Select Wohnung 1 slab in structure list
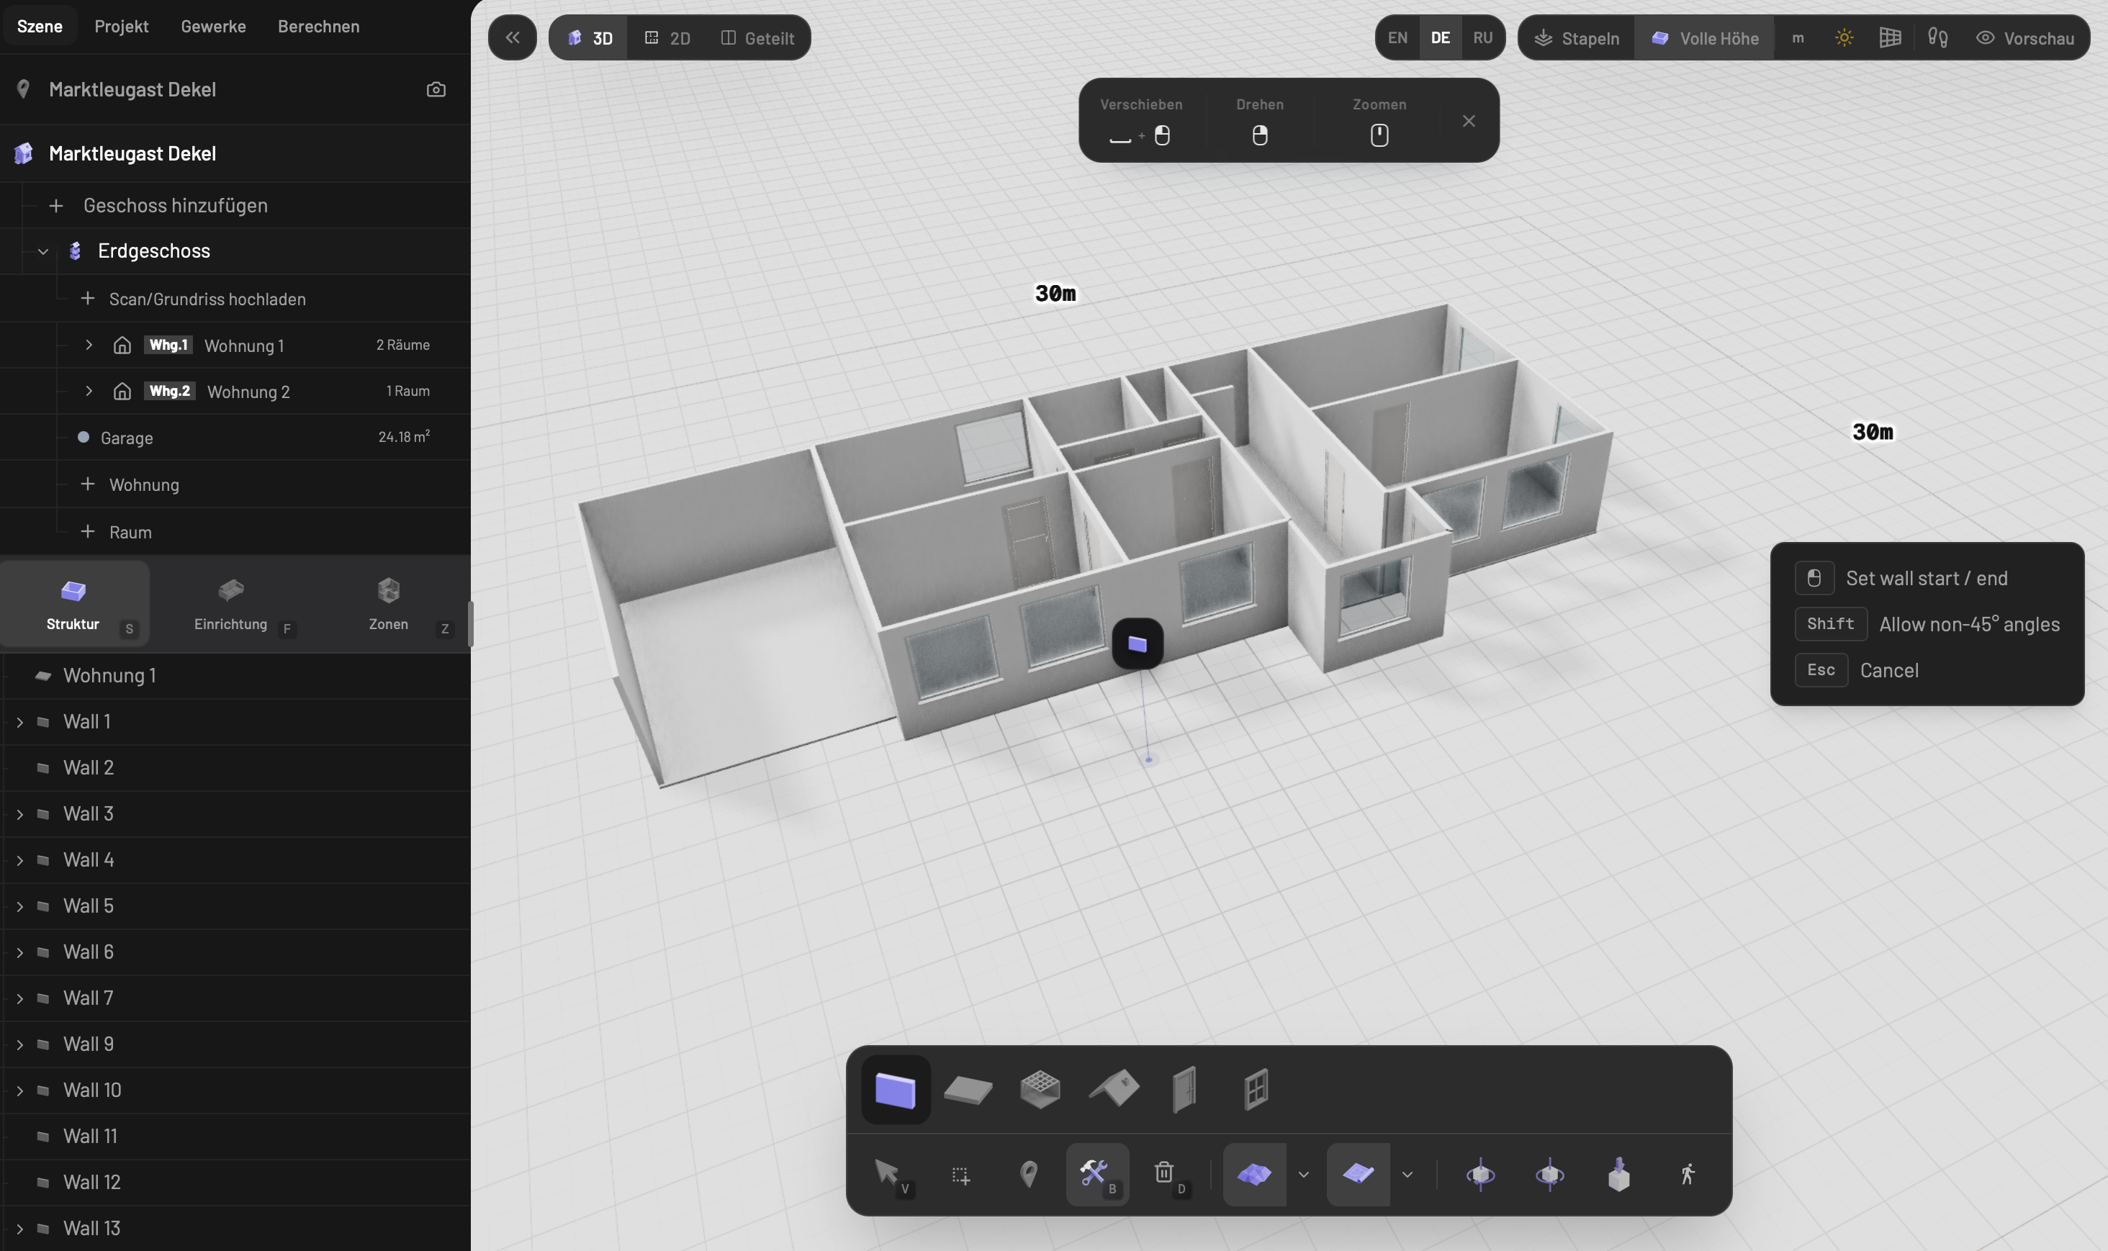This screenshot has height=1251, width=2108. click(237, 676)
